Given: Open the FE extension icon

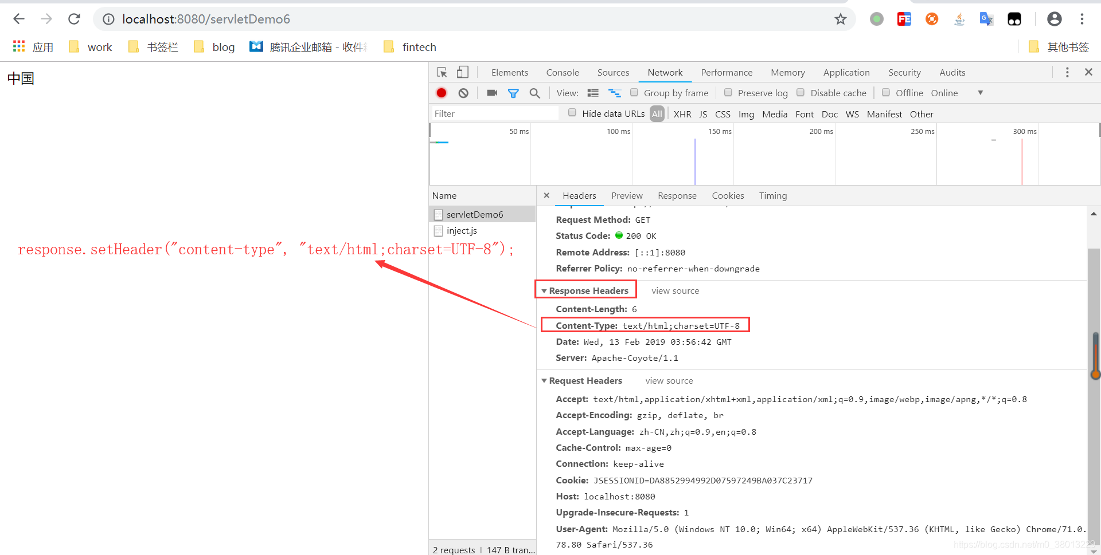Looking at the screenshot, I should (904, 19).
